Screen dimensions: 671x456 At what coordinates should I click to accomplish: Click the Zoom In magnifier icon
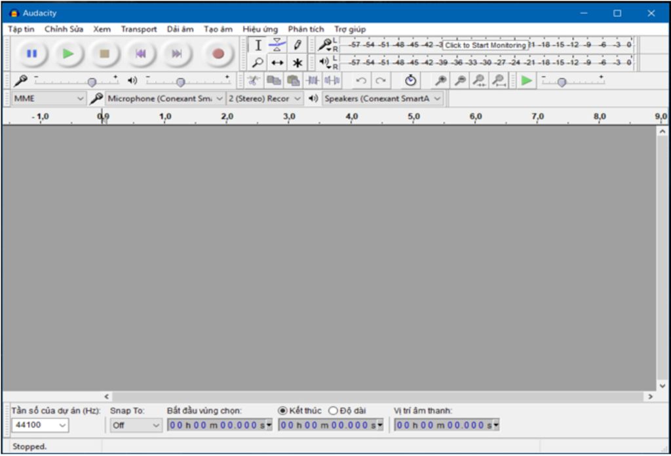[440, 81]
